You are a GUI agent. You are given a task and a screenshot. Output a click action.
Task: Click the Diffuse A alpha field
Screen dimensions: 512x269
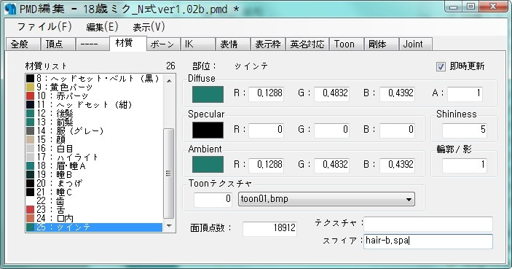coord(465,94)
